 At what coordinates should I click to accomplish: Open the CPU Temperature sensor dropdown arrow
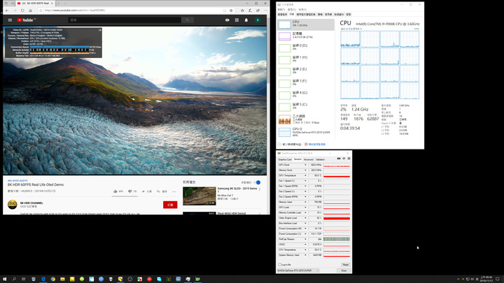coord(305,249)
